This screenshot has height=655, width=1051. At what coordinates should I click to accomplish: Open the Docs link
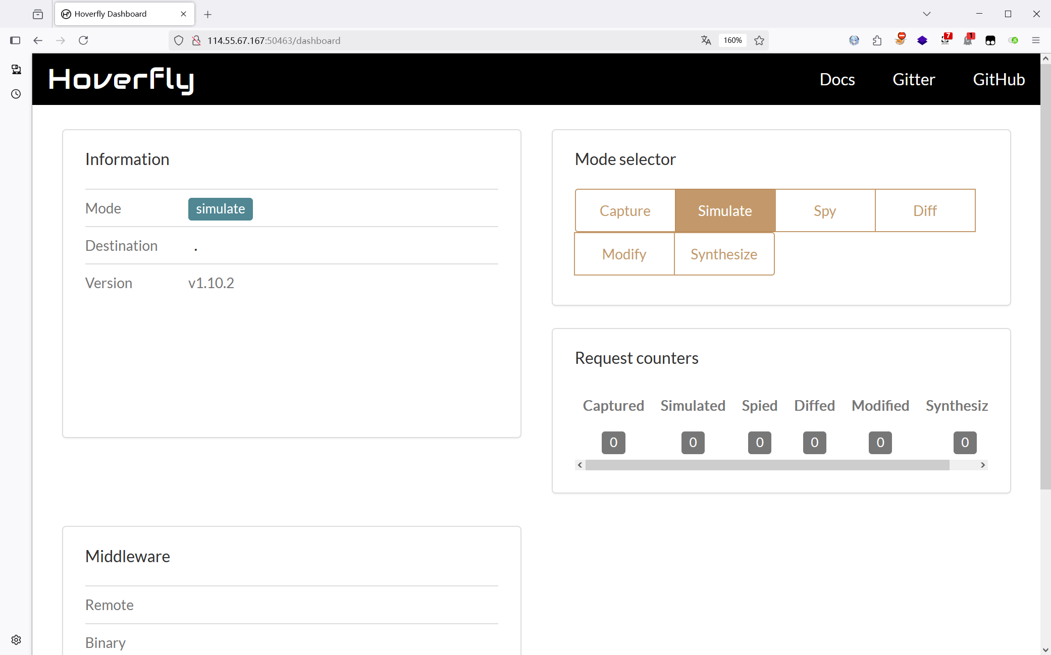[837, 80]
